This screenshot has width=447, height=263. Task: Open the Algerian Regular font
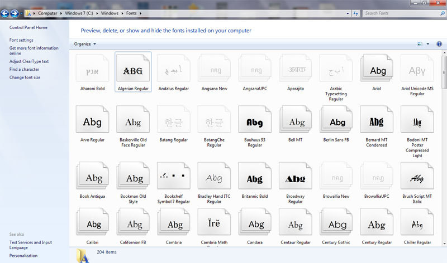pyautogui.click(x=133, y=71)
